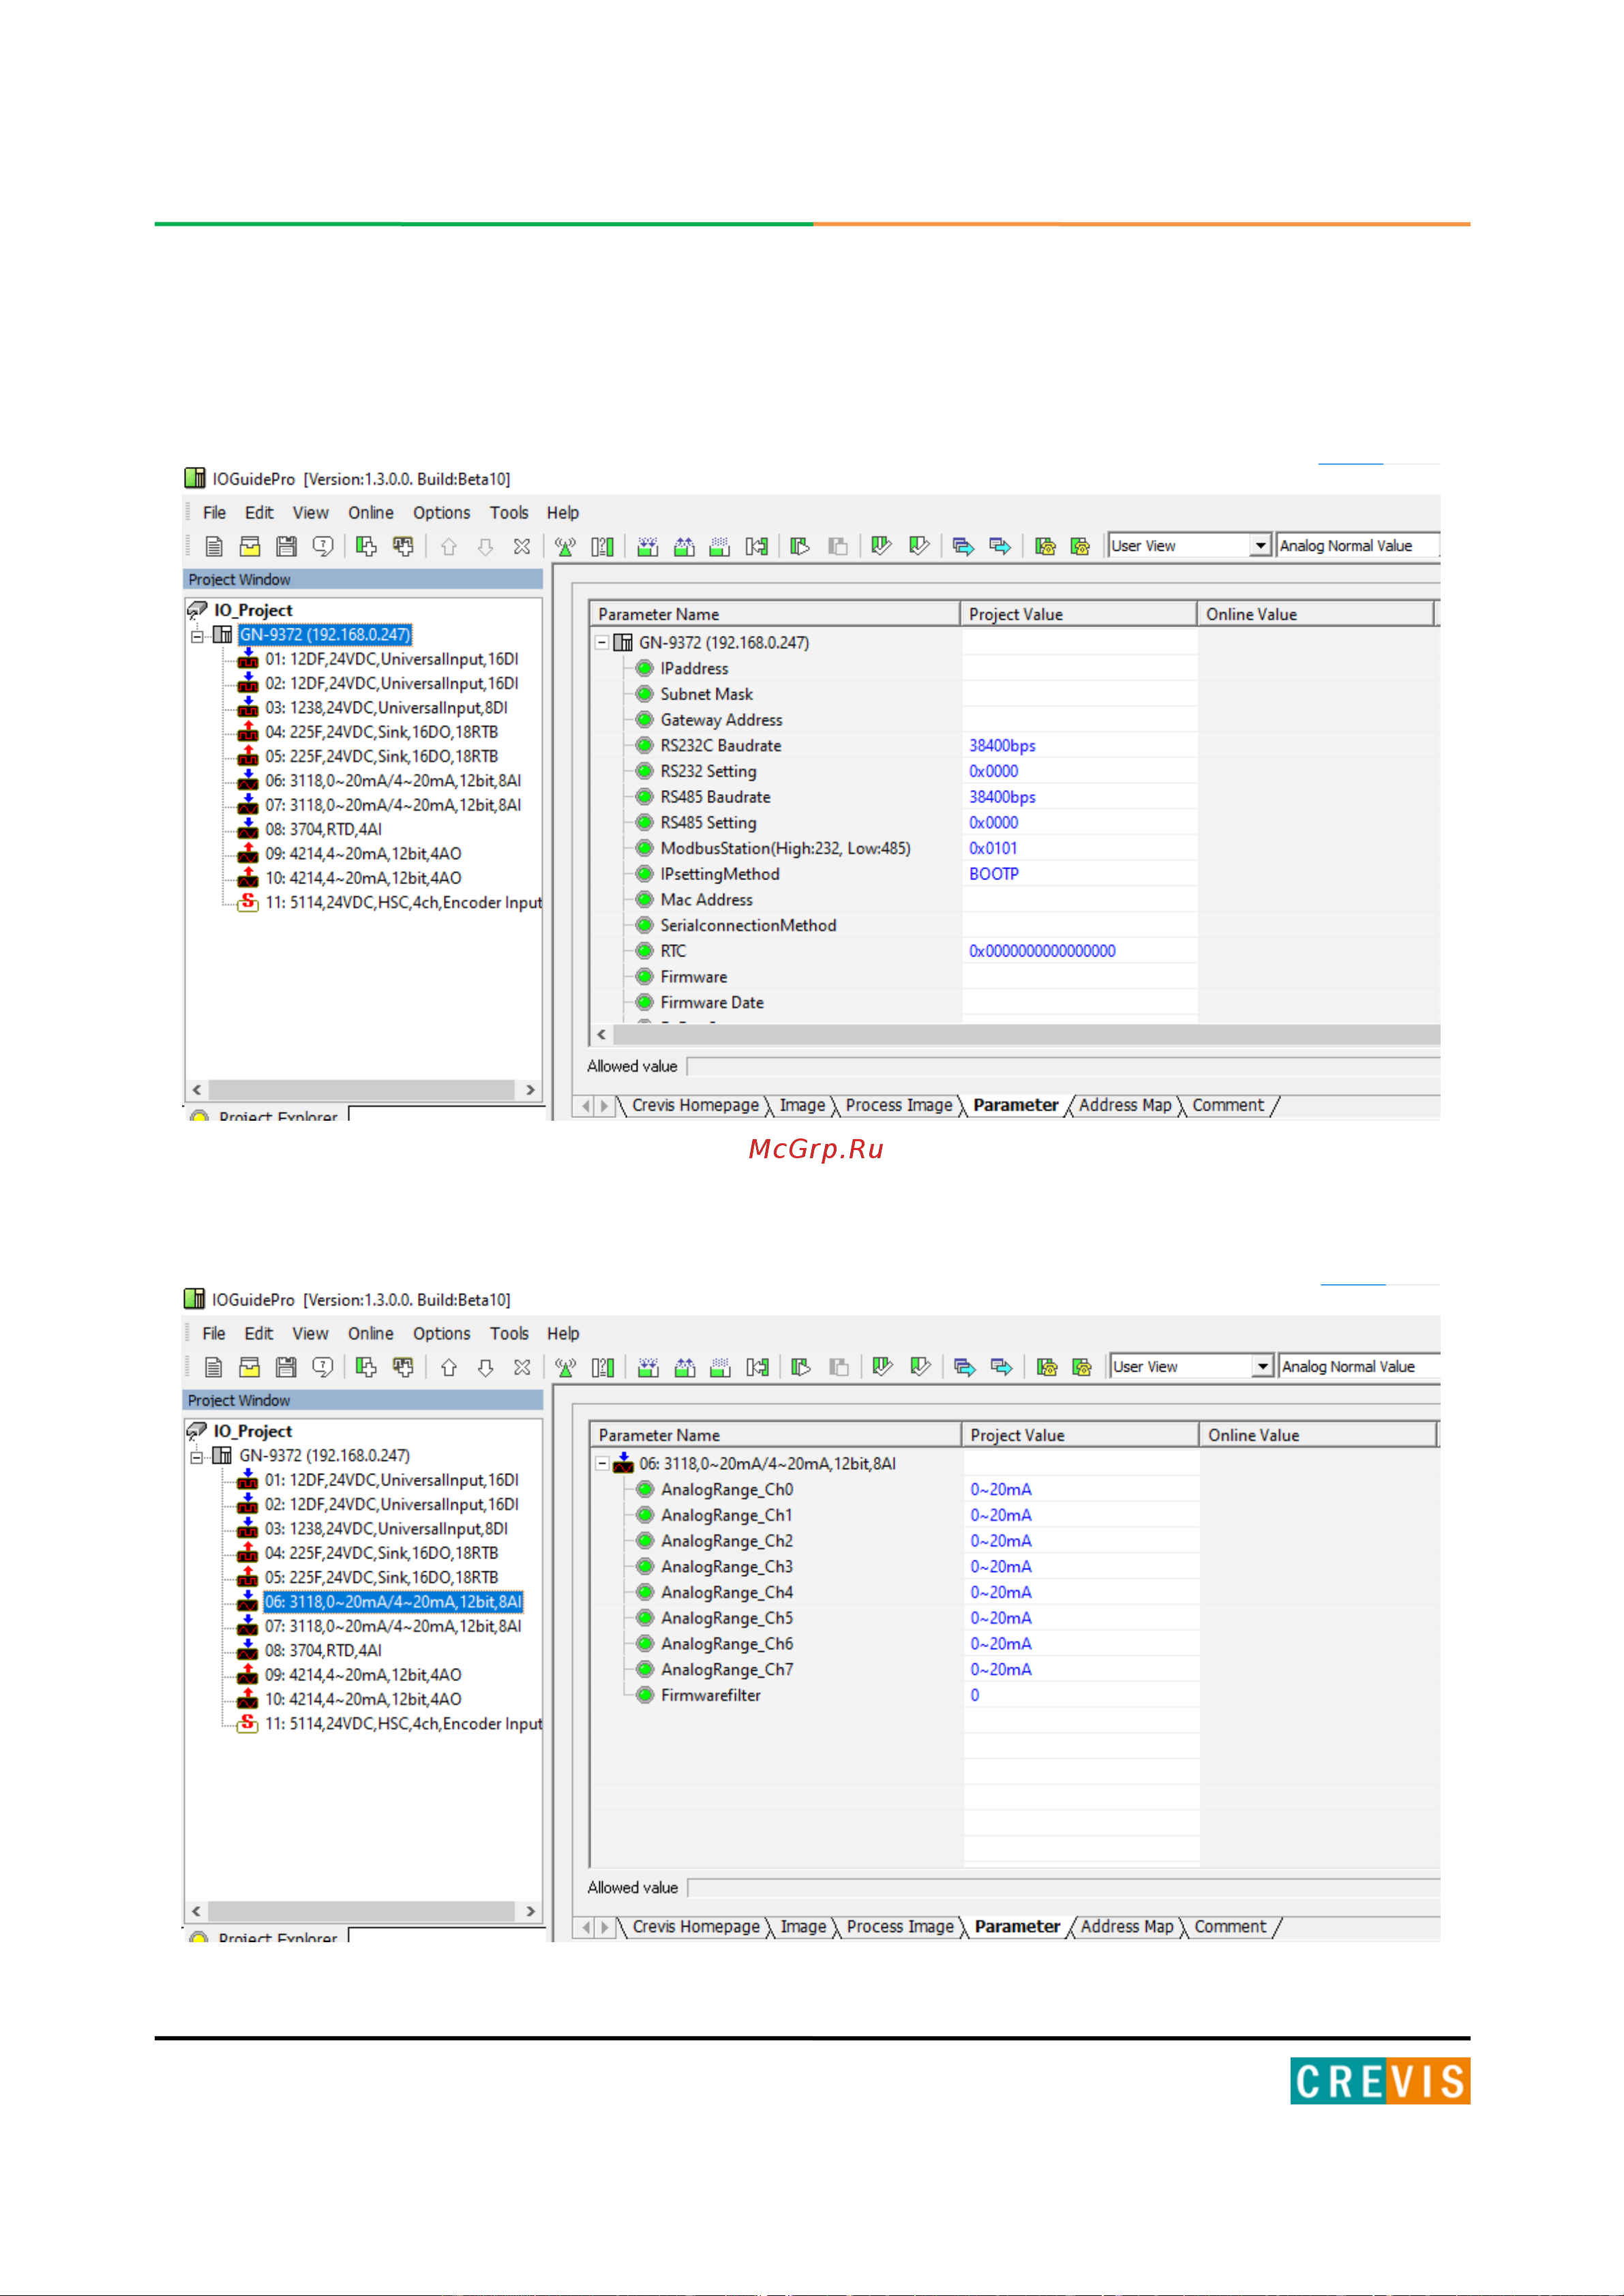Click the open project icon in upper toolbar
The height and width of the screenshot is (2296, 1624).
(x=250, y=546)
